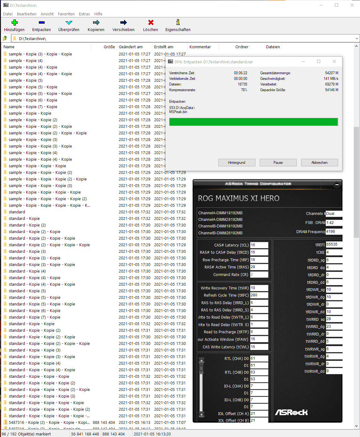The width and height of the screenshot is (360, 437).
Task: Open the Bearbeiten menu
Action: pyautogui.click(x=27, y=14)
